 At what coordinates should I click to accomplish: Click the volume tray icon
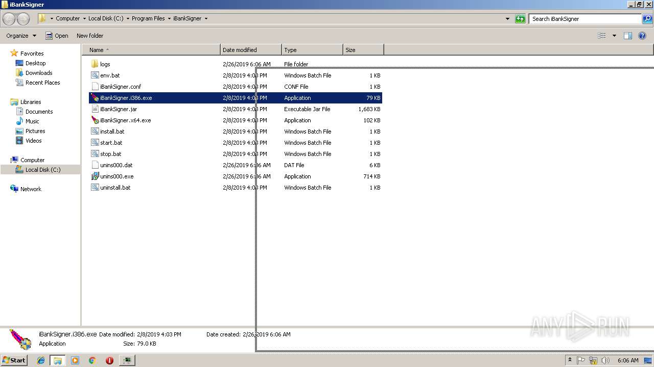605,360
